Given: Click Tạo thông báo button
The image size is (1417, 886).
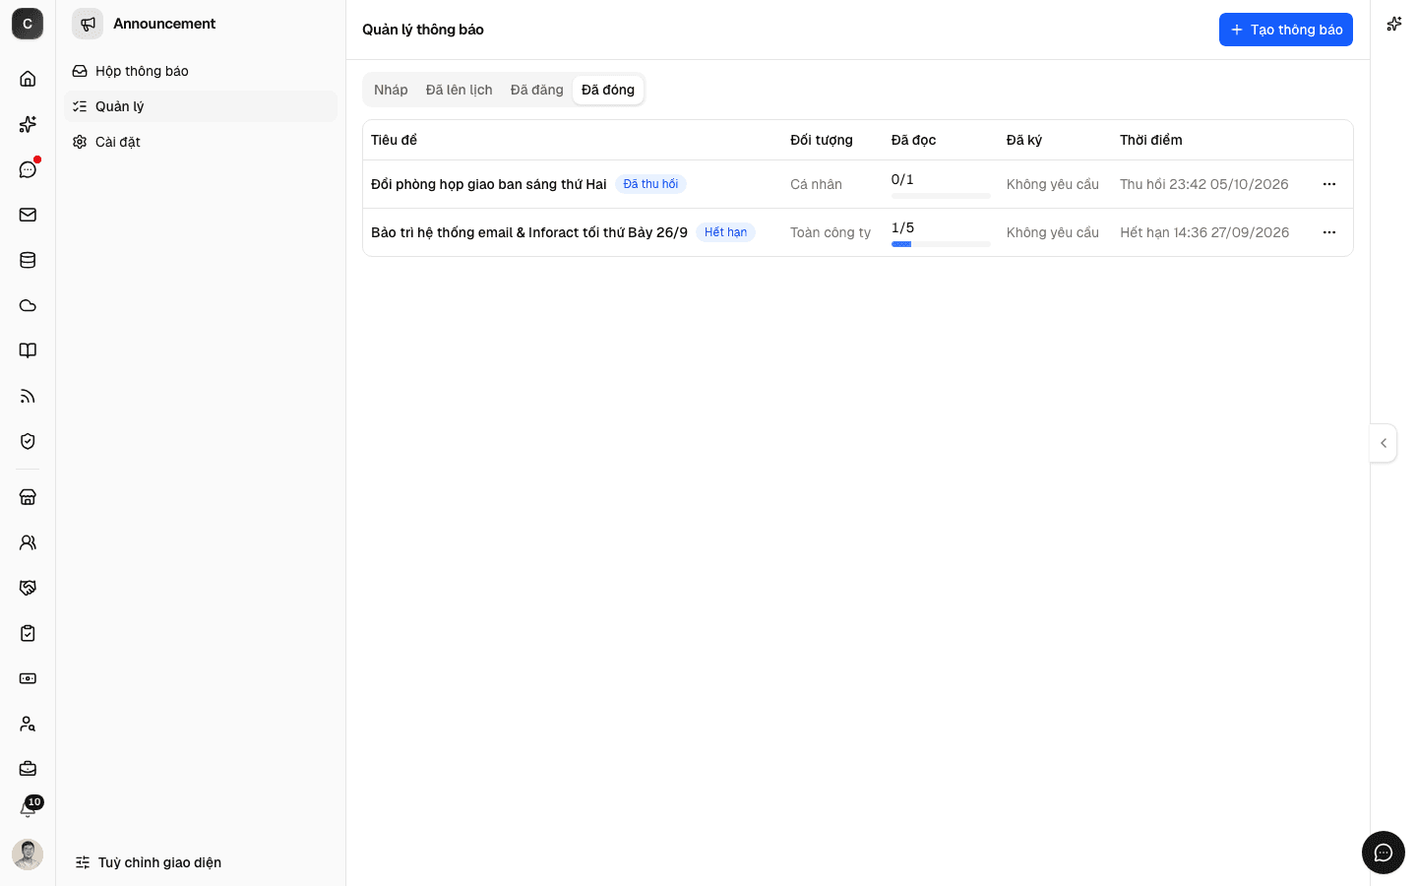Looking at the screenshot, I should [1286, 30].
